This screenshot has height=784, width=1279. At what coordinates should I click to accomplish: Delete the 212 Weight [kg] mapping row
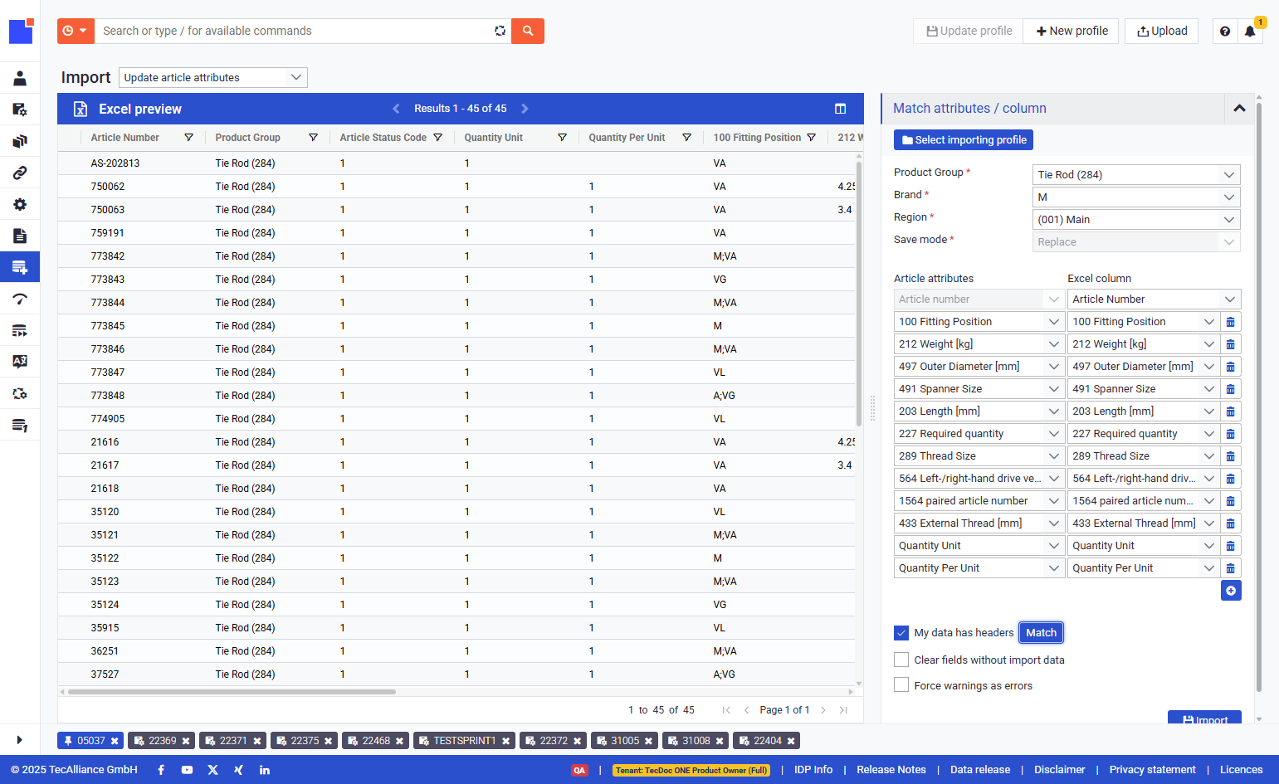1231,344
